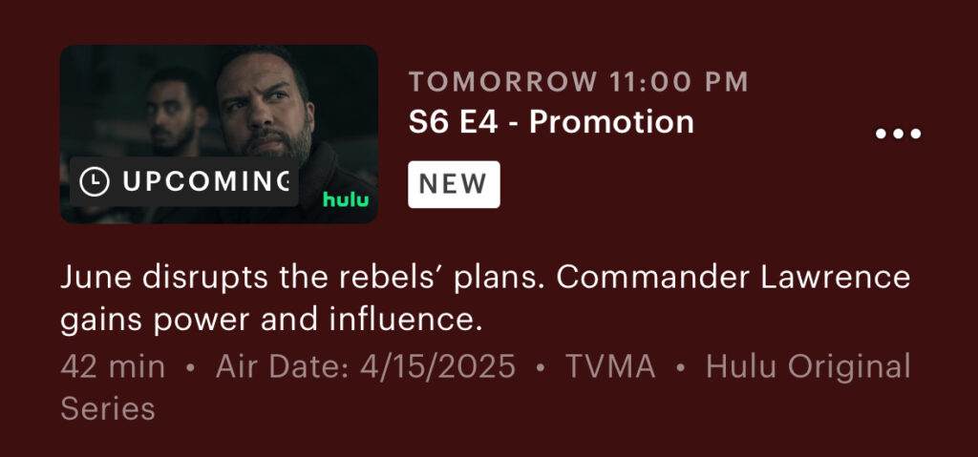
Task: Click the clock icon on the thumbnail
Action: (x=95, y=181)
